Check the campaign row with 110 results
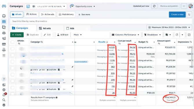194x109 pixels. pos(12,88)
